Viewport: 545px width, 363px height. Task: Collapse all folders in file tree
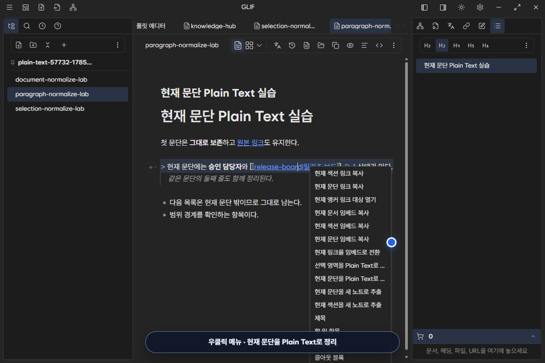point(48,45)
